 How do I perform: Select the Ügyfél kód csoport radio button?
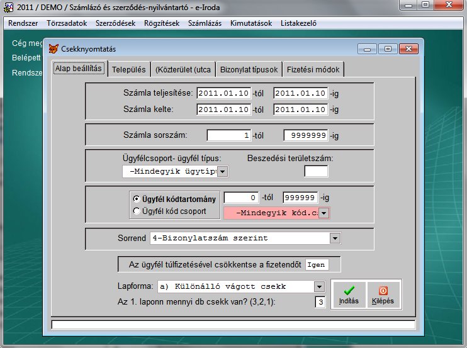tap(137, 211)
